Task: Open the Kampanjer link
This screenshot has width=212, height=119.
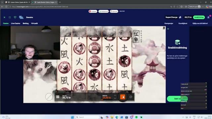Action: [169, 23]
